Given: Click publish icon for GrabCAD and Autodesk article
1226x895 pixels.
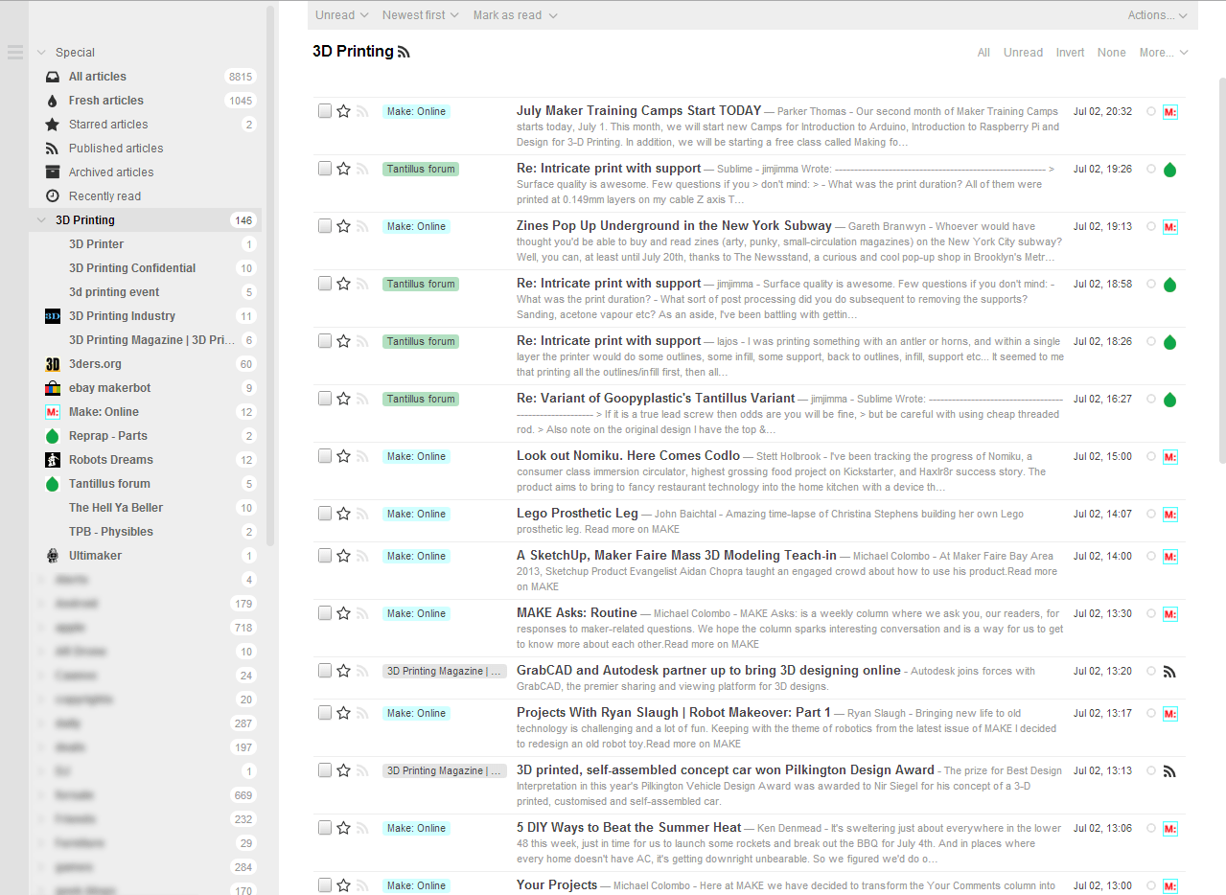Looking at the screenshot, I should tap(362, 671).
